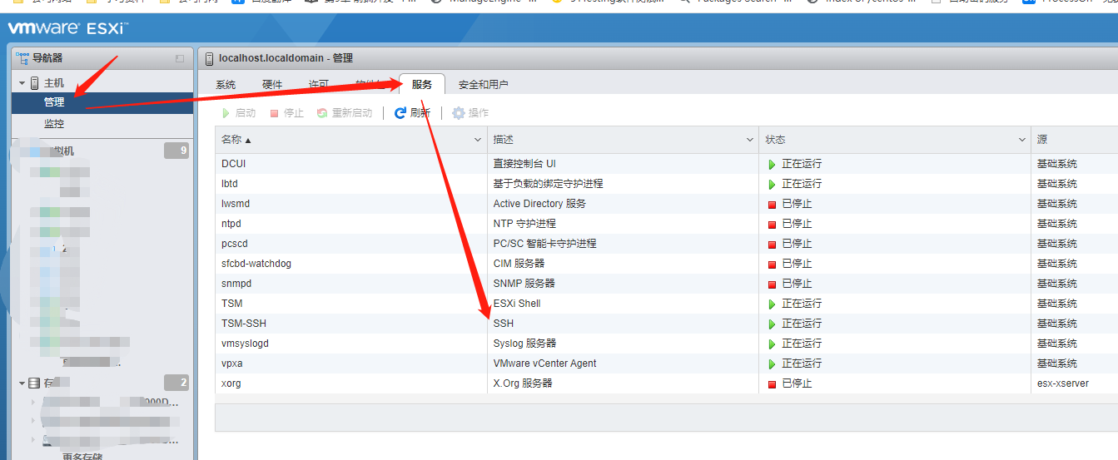Open the 状态 column dropdown arrow
The image size is (1118, 460).
tap(1022, 140)
